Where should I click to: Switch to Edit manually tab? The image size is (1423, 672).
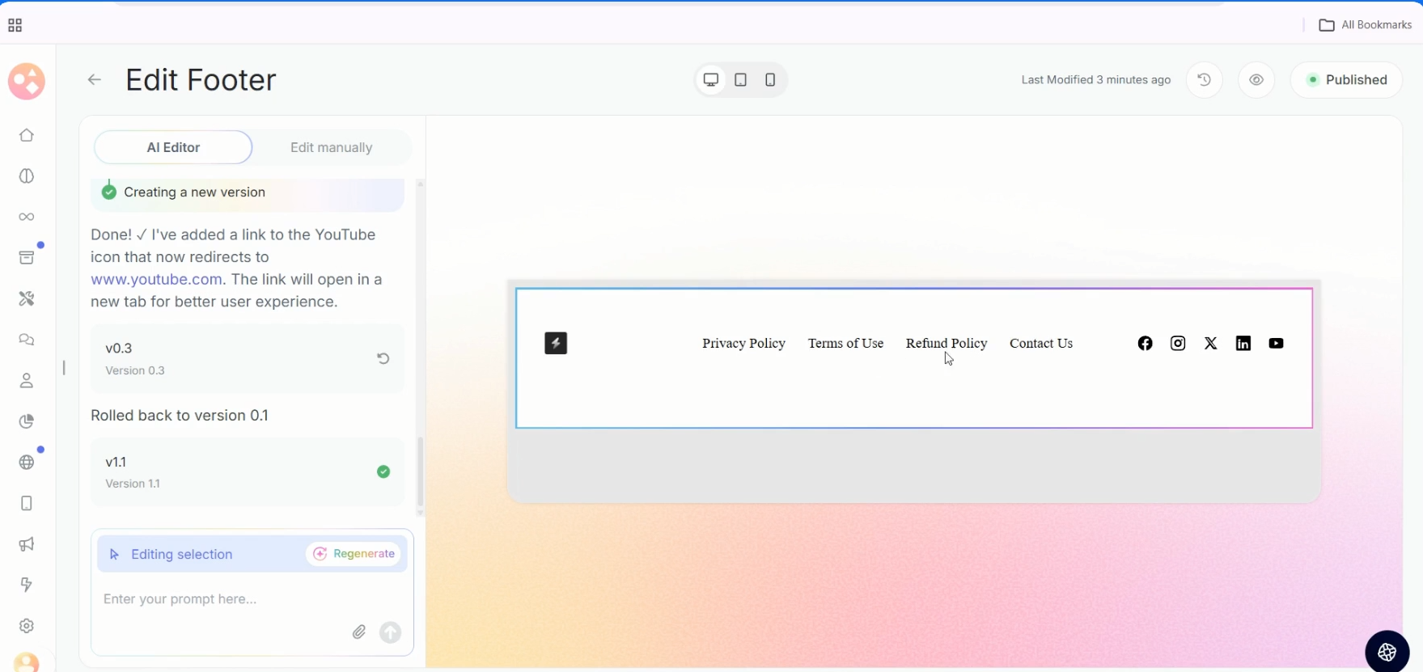[x=331, y=147]
